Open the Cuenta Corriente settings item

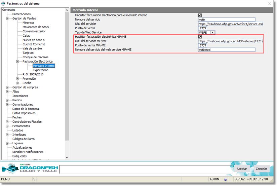click(x=34, y=44)
